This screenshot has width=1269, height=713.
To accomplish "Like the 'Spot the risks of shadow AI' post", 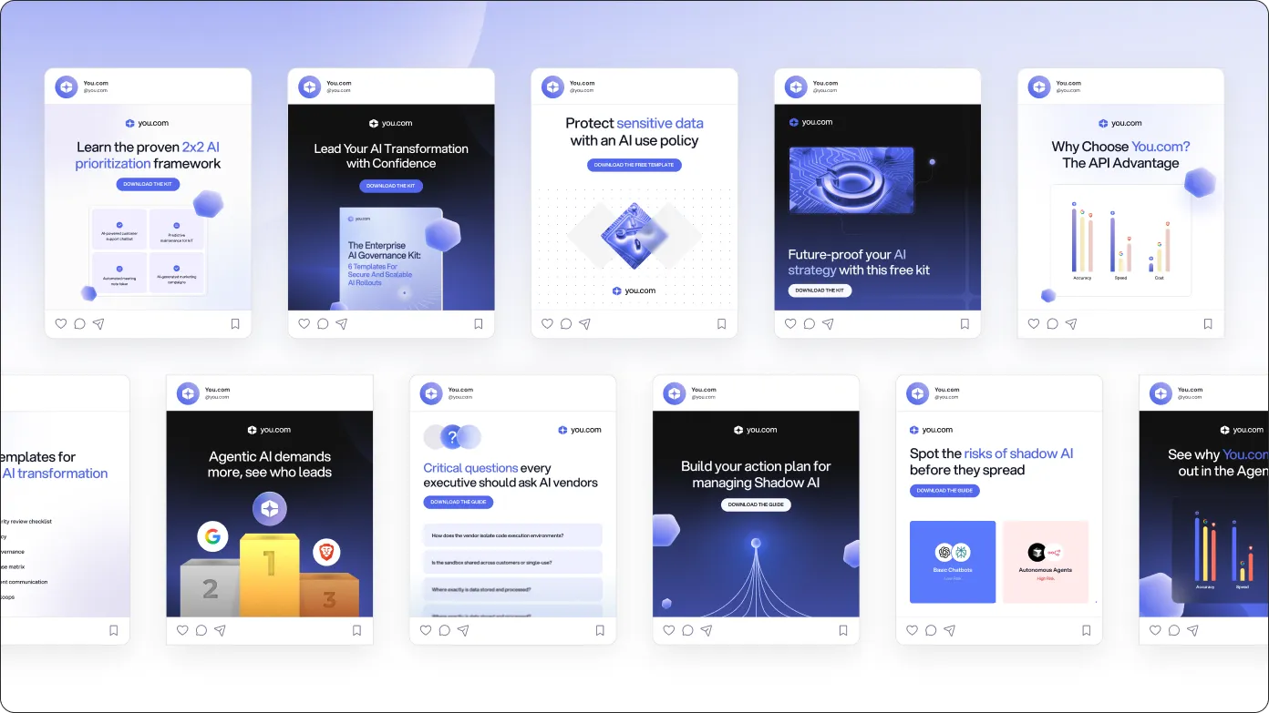I will pos(913,630).
